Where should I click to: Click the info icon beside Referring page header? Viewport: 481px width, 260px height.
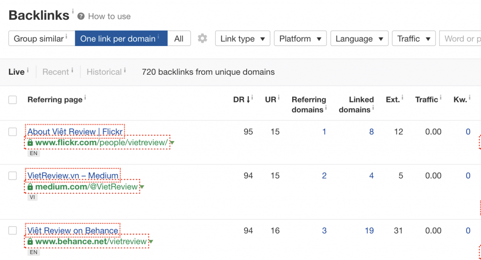pos(85,98)
